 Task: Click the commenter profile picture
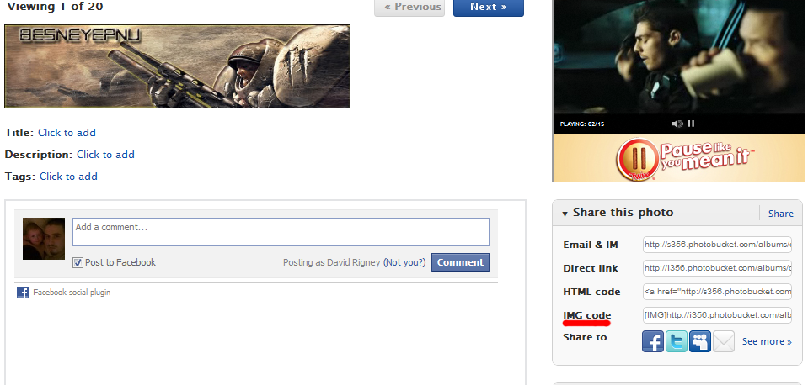point(44,239)
